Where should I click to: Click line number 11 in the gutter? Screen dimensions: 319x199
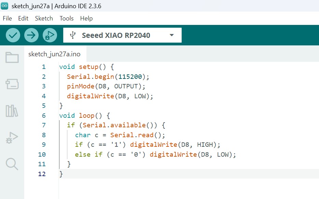[42, 164]
